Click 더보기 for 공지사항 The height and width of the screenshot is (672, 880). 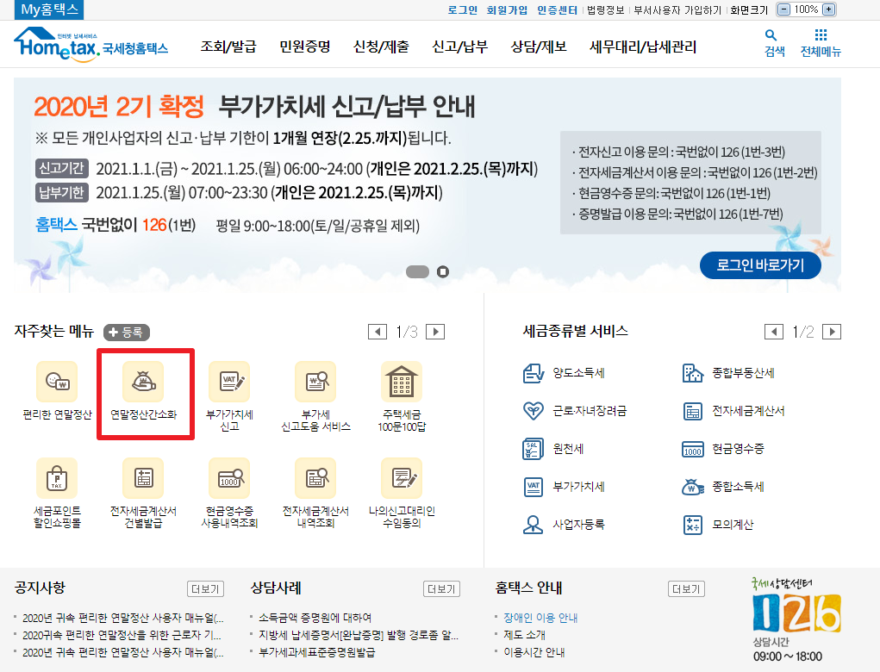click(x=205, y=589)
